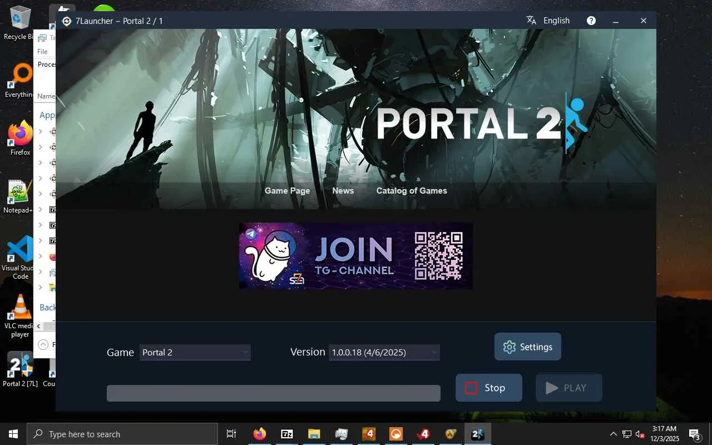Select the Portal 2 [7L] desktop shortcut
The width and height of the screenshot is (712, 445).
point(20,369)
